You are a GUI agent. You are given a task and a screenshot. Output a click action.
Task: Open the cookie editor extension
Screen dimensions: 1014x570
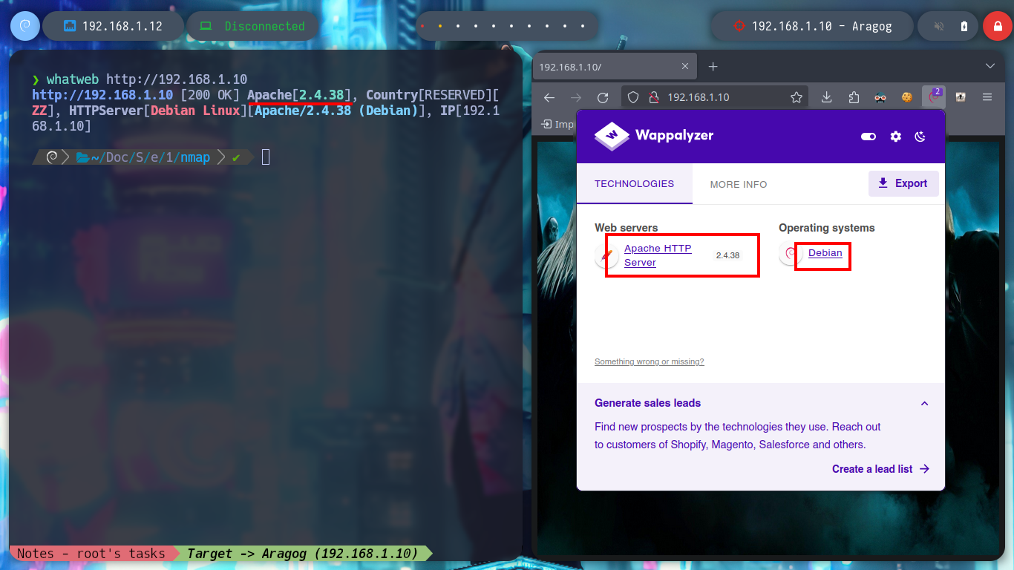pyautogui.click(x=906, y=97)
